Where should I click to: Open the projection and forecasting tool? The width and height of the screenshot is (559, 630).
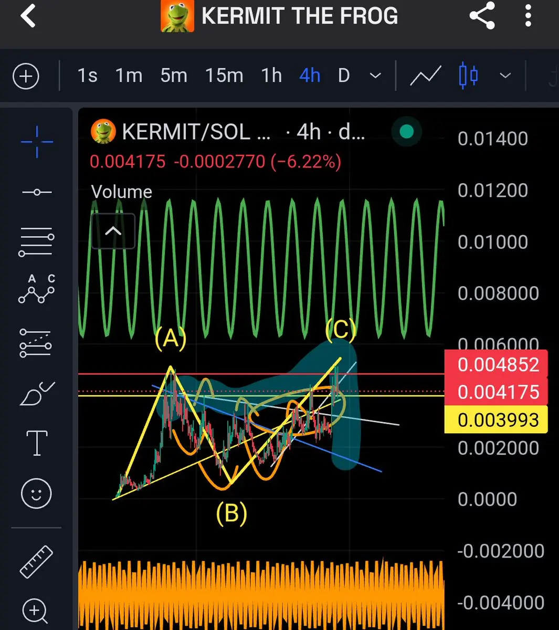pyautogui.click(x=35, y=343)
